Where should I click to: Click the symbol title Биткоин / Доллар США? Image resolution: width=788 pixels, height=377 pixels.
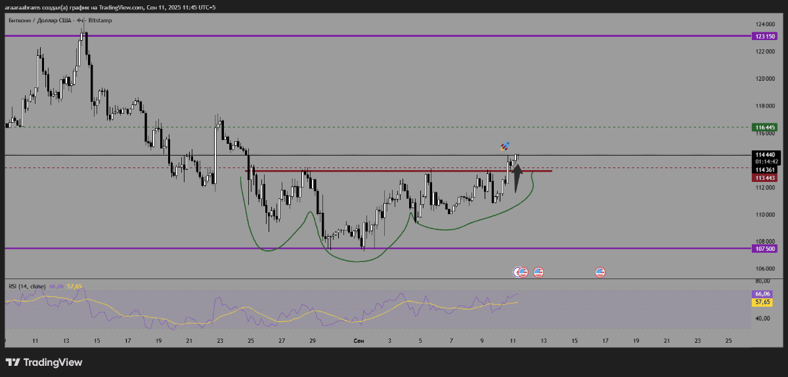click(39, 20)
